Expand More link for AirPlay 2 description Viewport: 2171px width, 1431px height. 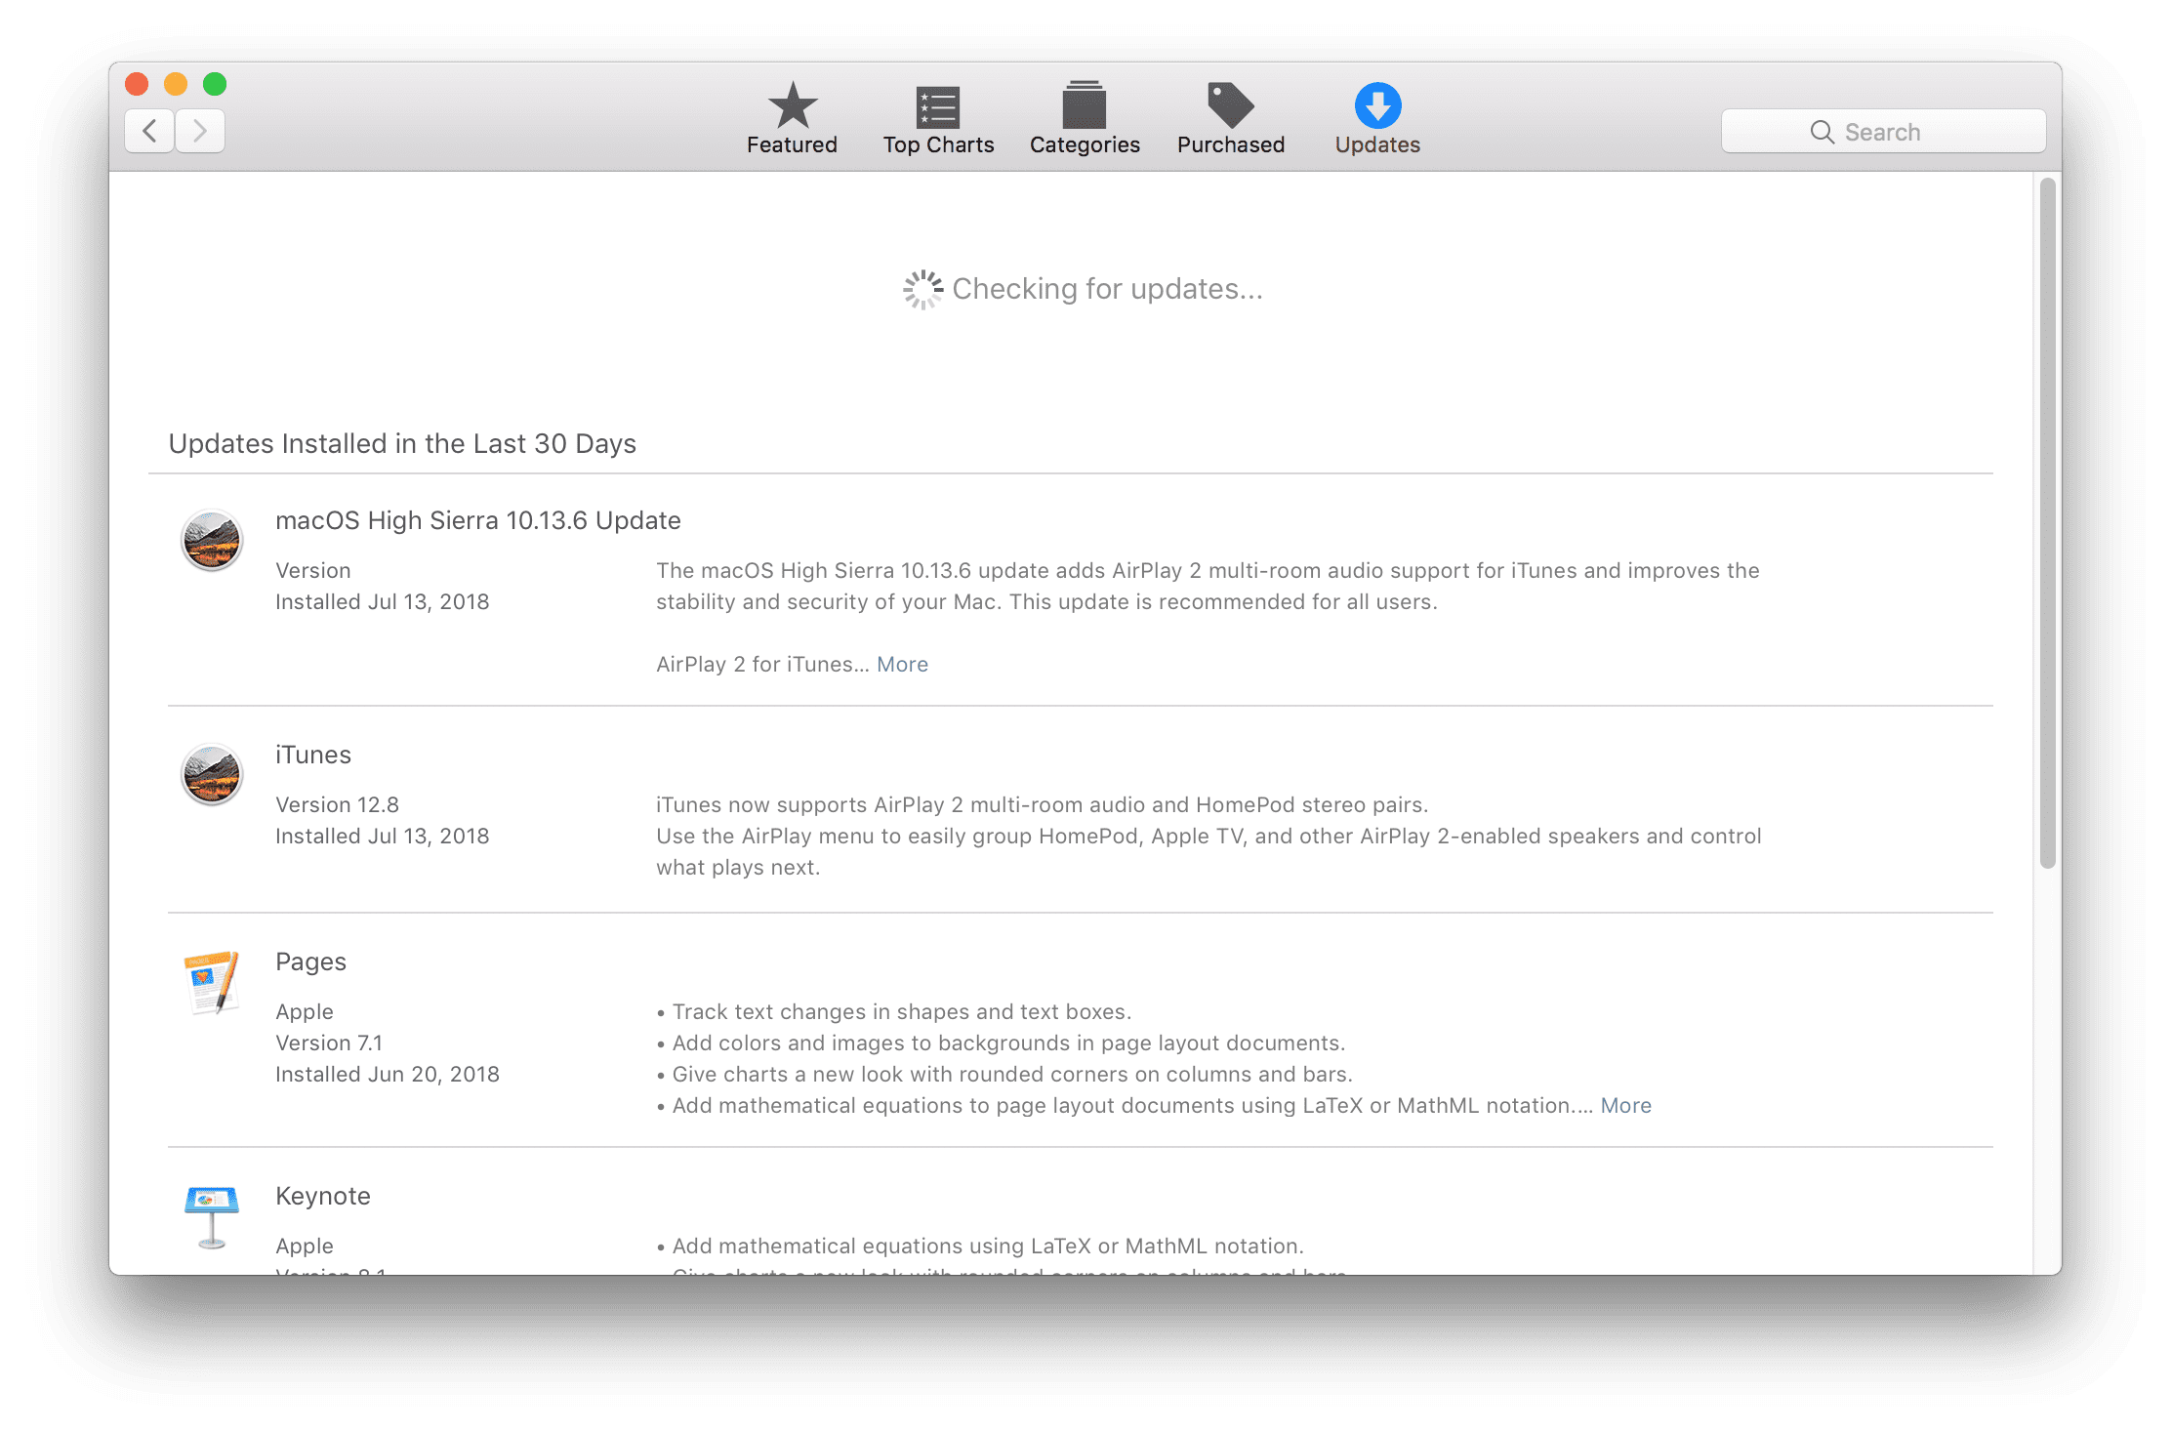coord(902,665)
